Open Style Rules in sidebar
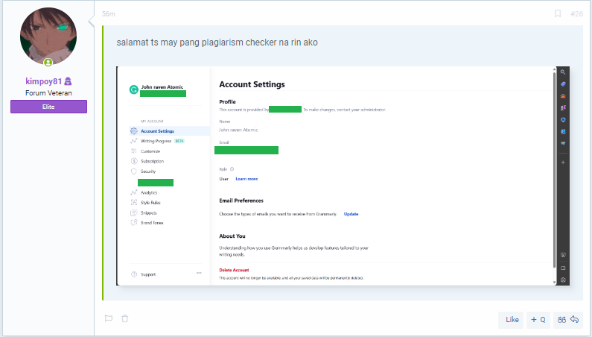592x337 pixels. click(150, 203)
